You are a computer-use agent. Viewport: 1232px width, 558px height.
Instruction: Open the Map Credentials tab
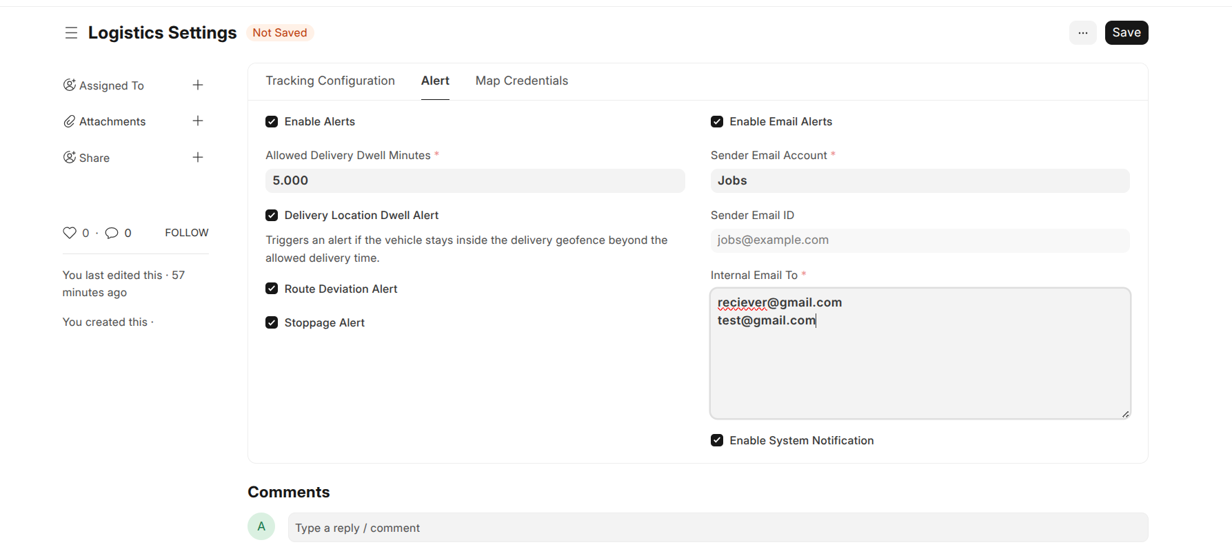[x=522, y=81]
